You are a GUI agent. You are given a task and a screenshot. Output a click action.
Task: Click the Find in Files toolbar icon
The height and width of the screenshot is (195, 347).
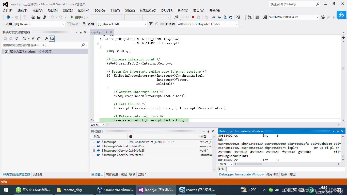[176, 17]
